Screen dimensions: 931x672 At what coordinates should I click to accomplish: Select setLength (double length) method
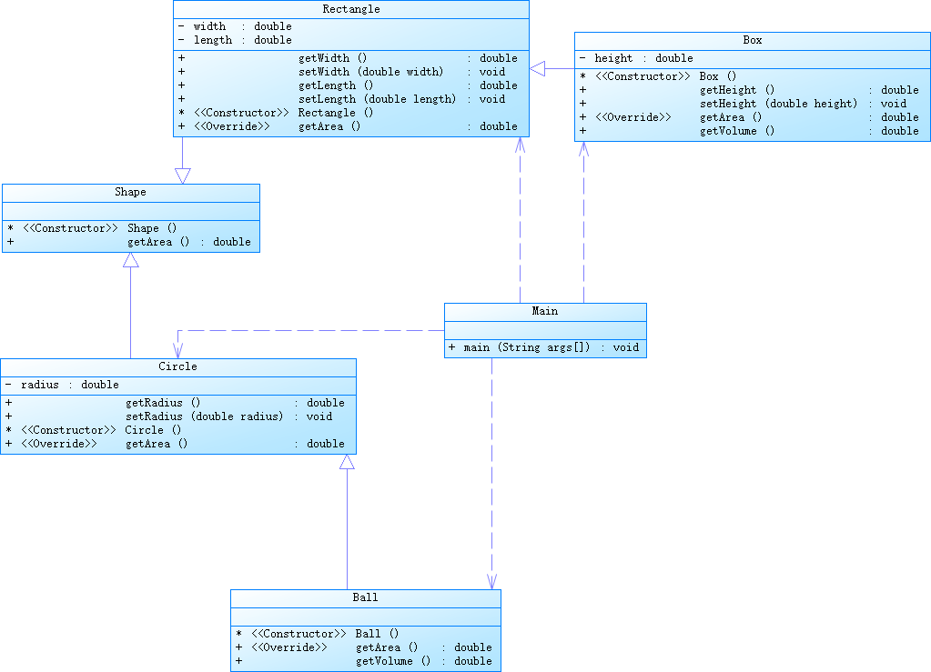(x=348, y=99)
